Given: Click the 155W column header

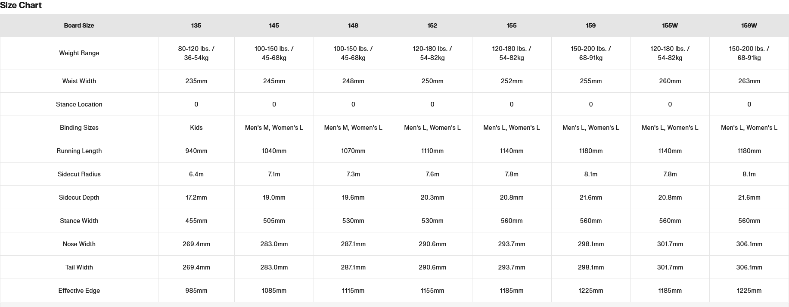Looking at the screenshot, I should click(670, 25).
